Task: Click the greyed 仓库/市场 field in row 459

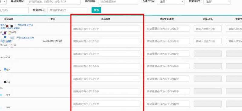Action: tap(208, 91)
